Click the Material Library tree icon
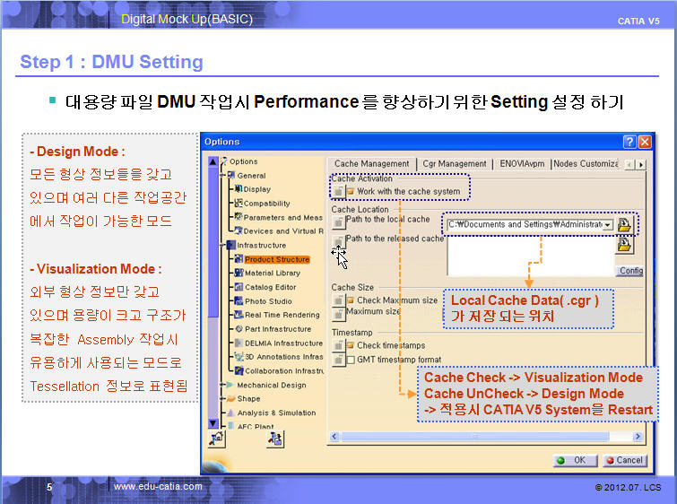The width and height of the screenshot is (677, 504). (x=239, y=274)
